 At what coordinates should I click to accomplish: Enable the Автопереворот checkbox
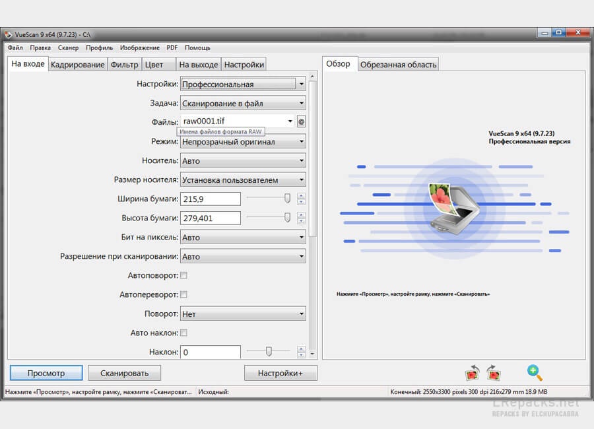point(183,294)
